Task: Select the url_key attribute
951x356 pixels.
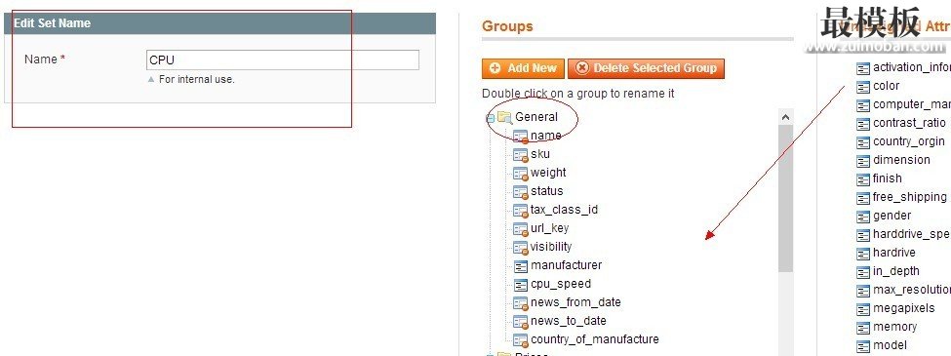Action: tap(549, 228)
